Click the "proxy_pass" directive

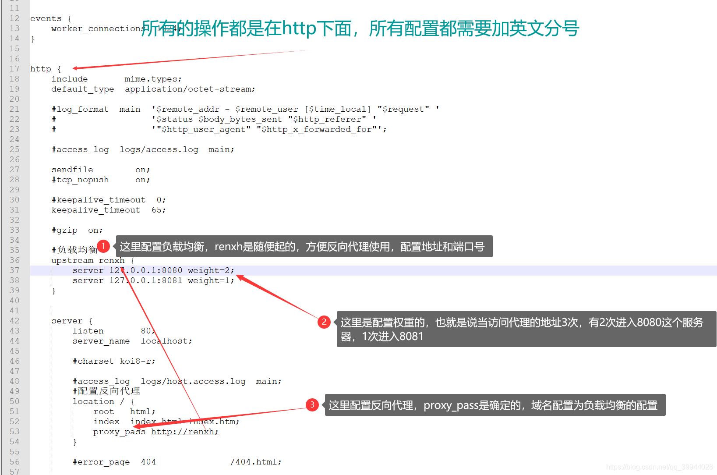pyautogui.click(x=119, y=432)
